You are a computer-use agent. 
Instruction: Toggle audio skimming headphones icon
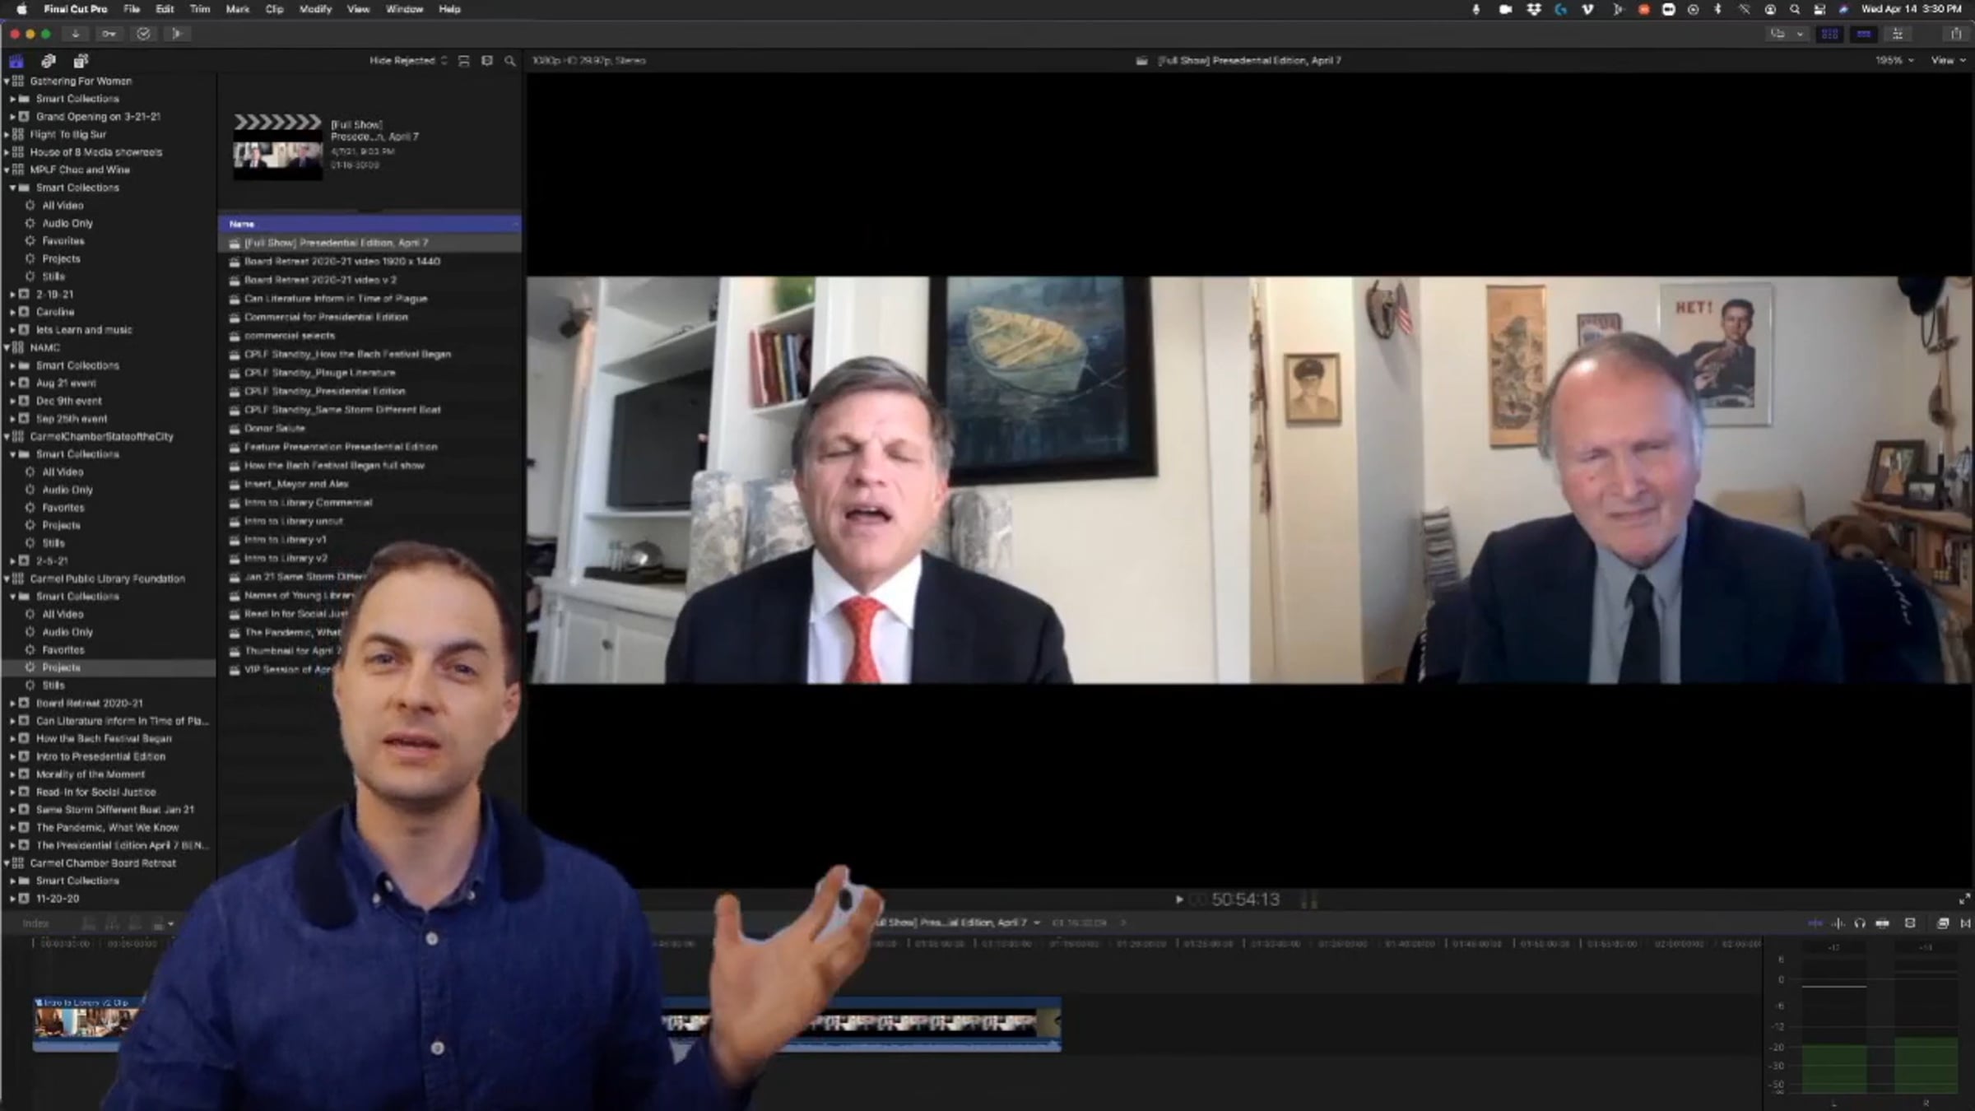1860,923
